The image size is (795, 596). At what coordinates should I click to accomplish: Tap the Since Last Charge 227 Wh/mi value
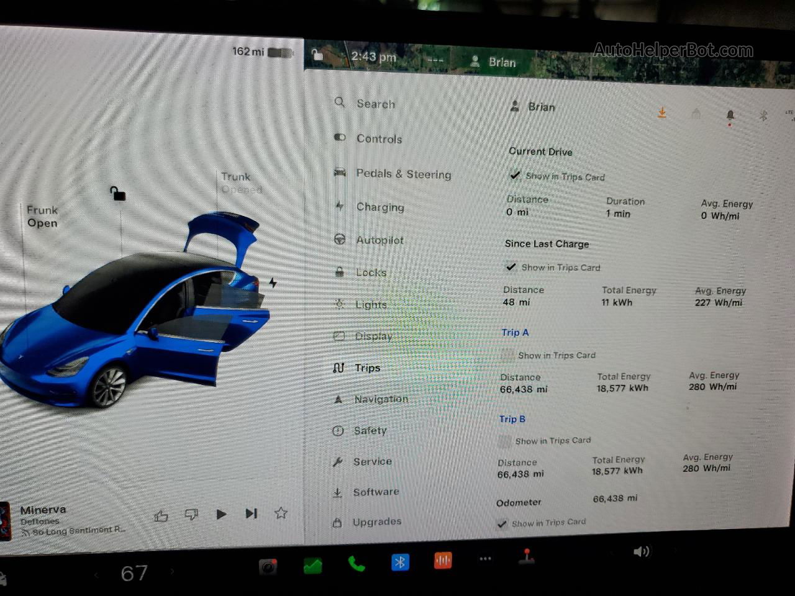click(x=719, y=302)
